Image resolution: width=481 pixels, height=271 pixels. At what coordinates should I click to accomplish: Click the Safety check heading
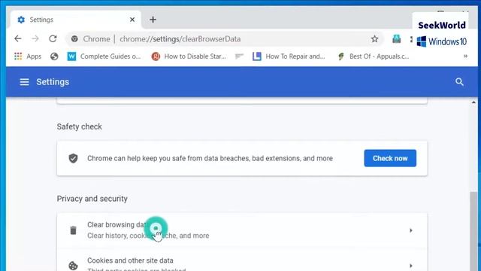pyautogui.click(x=79, y=126)
